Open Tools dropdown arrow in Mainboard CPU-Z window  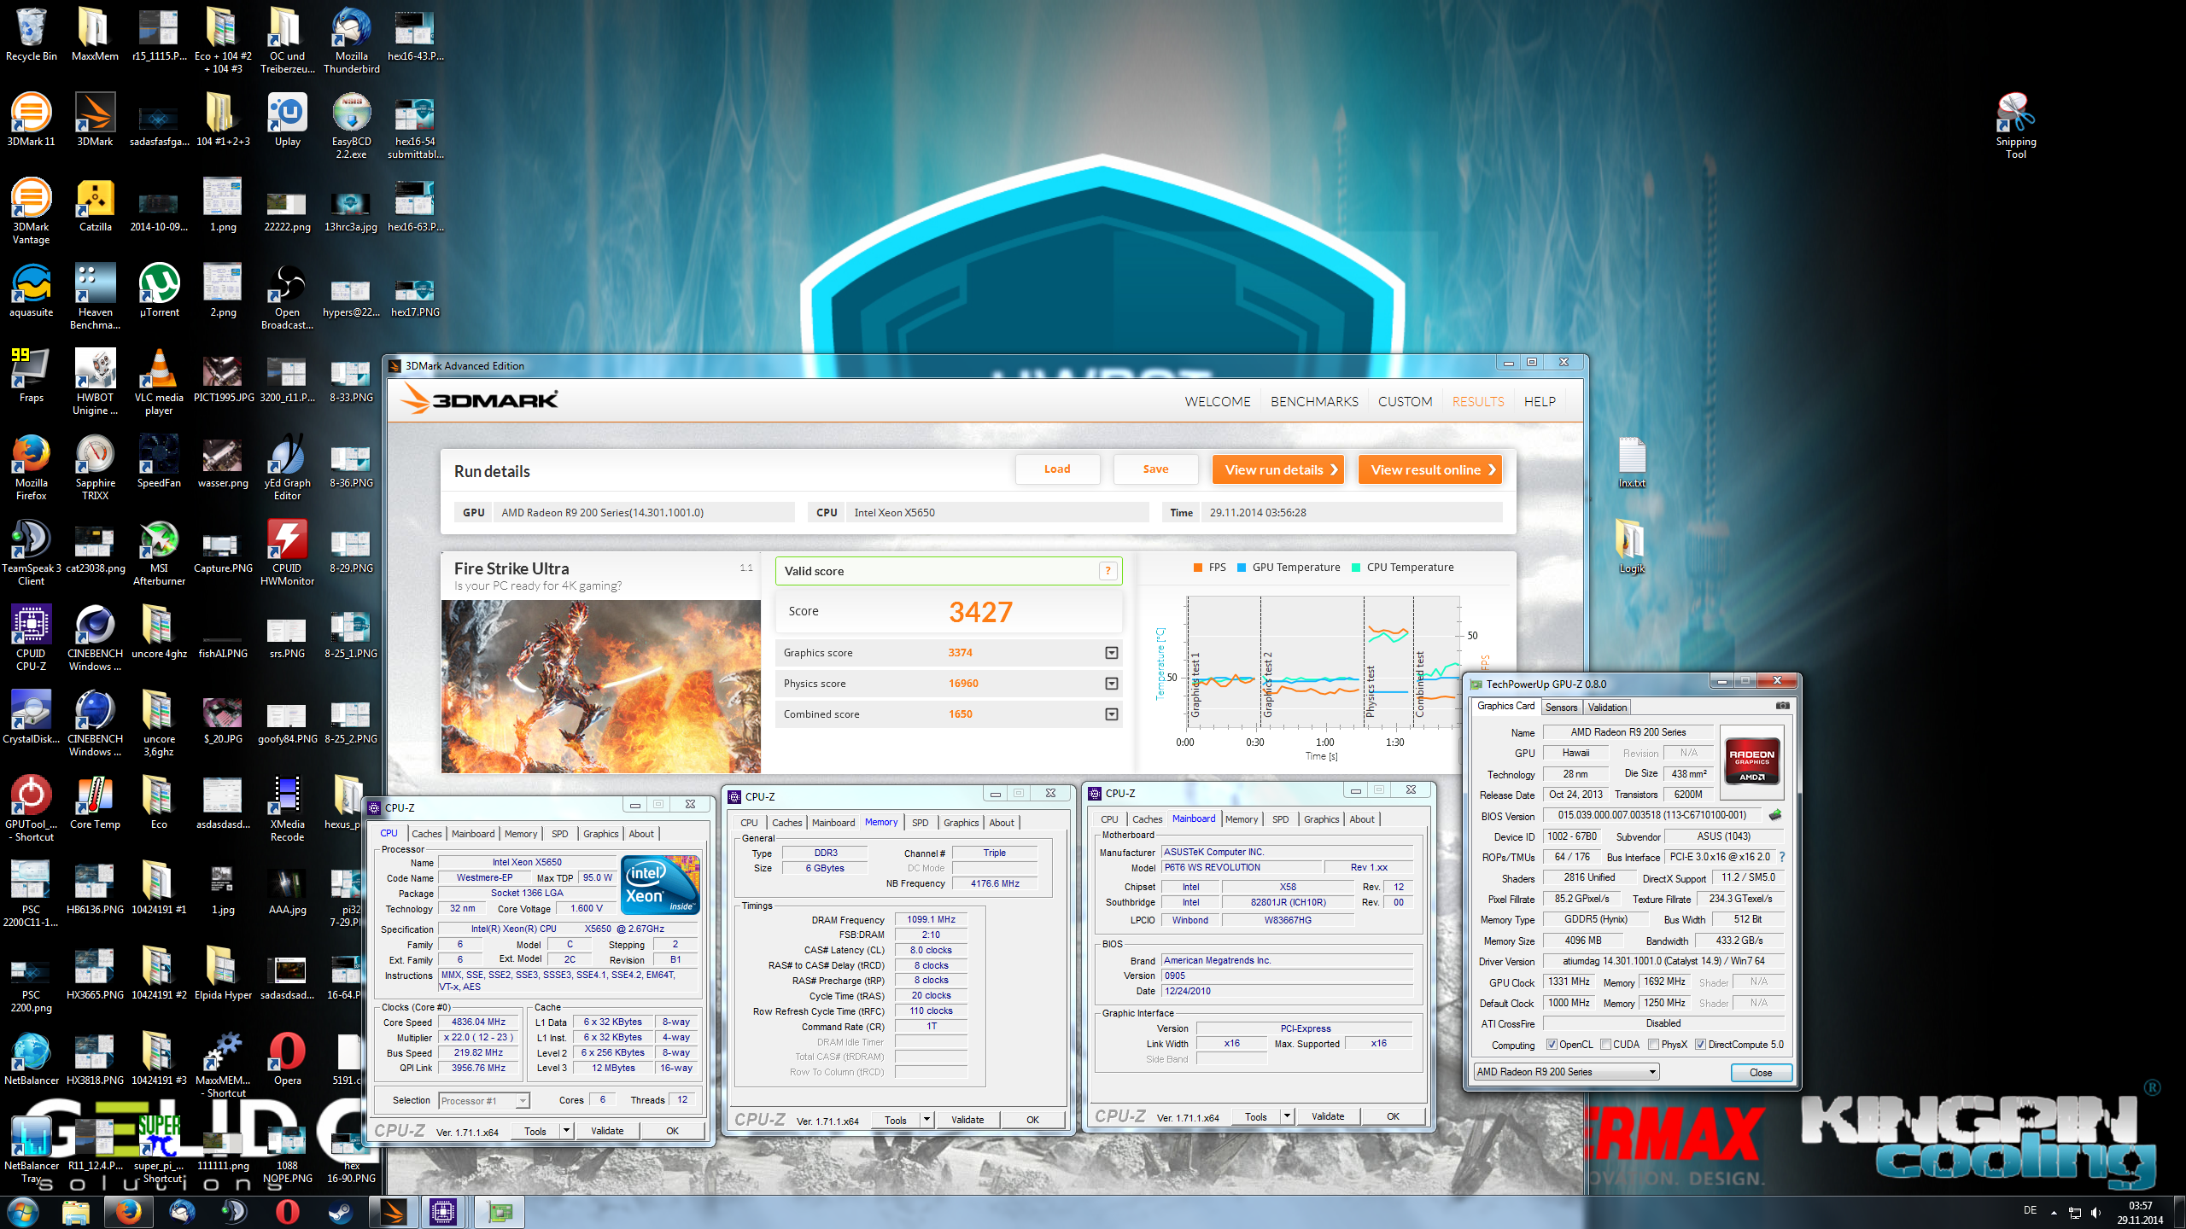tap(1286, 1116)
